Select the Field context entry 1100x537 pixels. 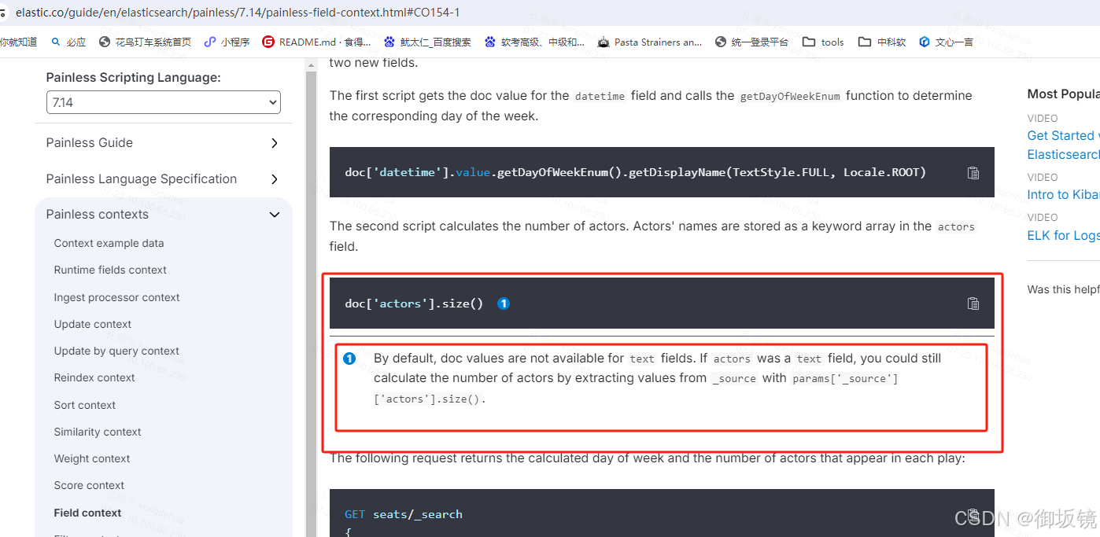[87, 513]
